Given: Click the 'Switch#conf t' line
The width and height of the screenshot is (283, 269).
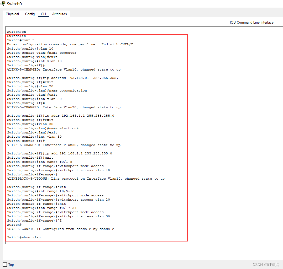Looking at the screenshot, I should 20,40.
